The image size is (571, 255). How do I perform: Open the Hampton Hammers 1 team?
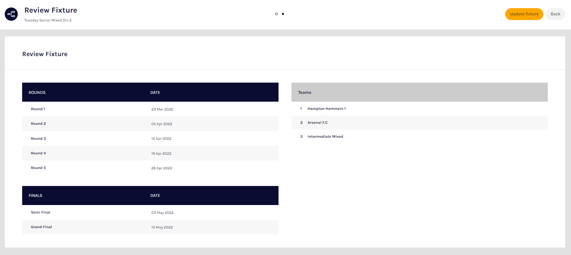pos(326,109)
